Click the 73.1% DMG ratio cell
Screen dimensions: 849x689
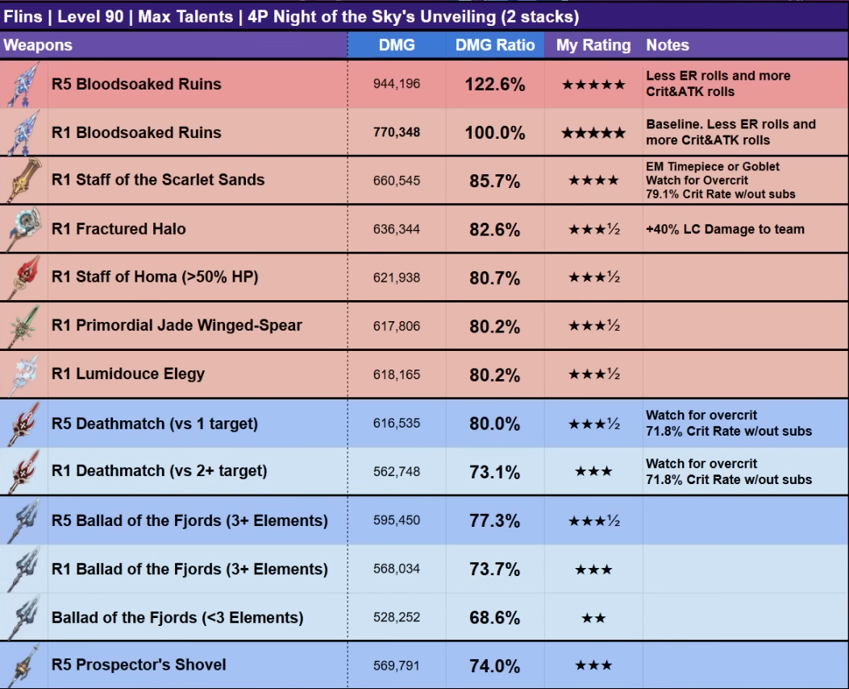[x=495, y=472]
